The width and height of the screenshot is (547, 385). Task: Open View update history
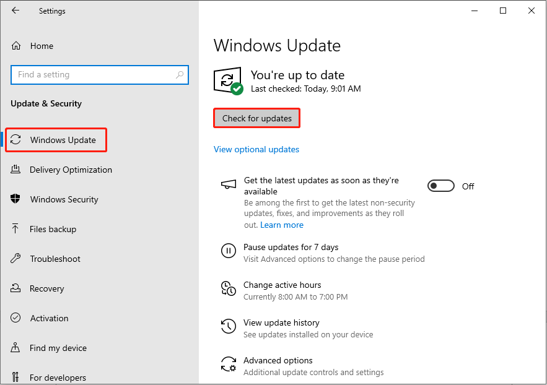281,322
